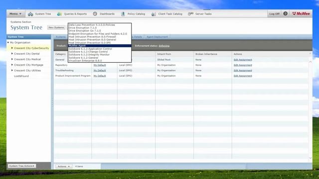319x179 pixels.
Task: Click Edit Assignment for Product Improvement Program
Action: [x=243, y=76]
